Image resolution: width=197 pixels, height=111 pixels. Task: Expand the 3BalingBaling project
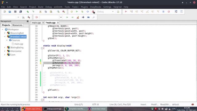click(x=5, y=47)
